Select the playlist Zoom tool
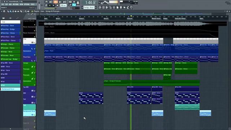 click(x=26, y=11)
